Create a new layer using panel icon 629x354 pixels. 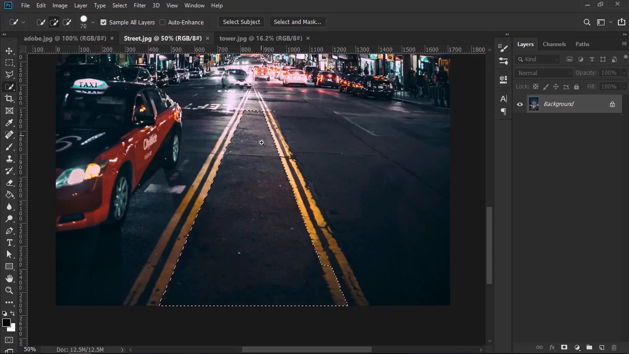601,348
